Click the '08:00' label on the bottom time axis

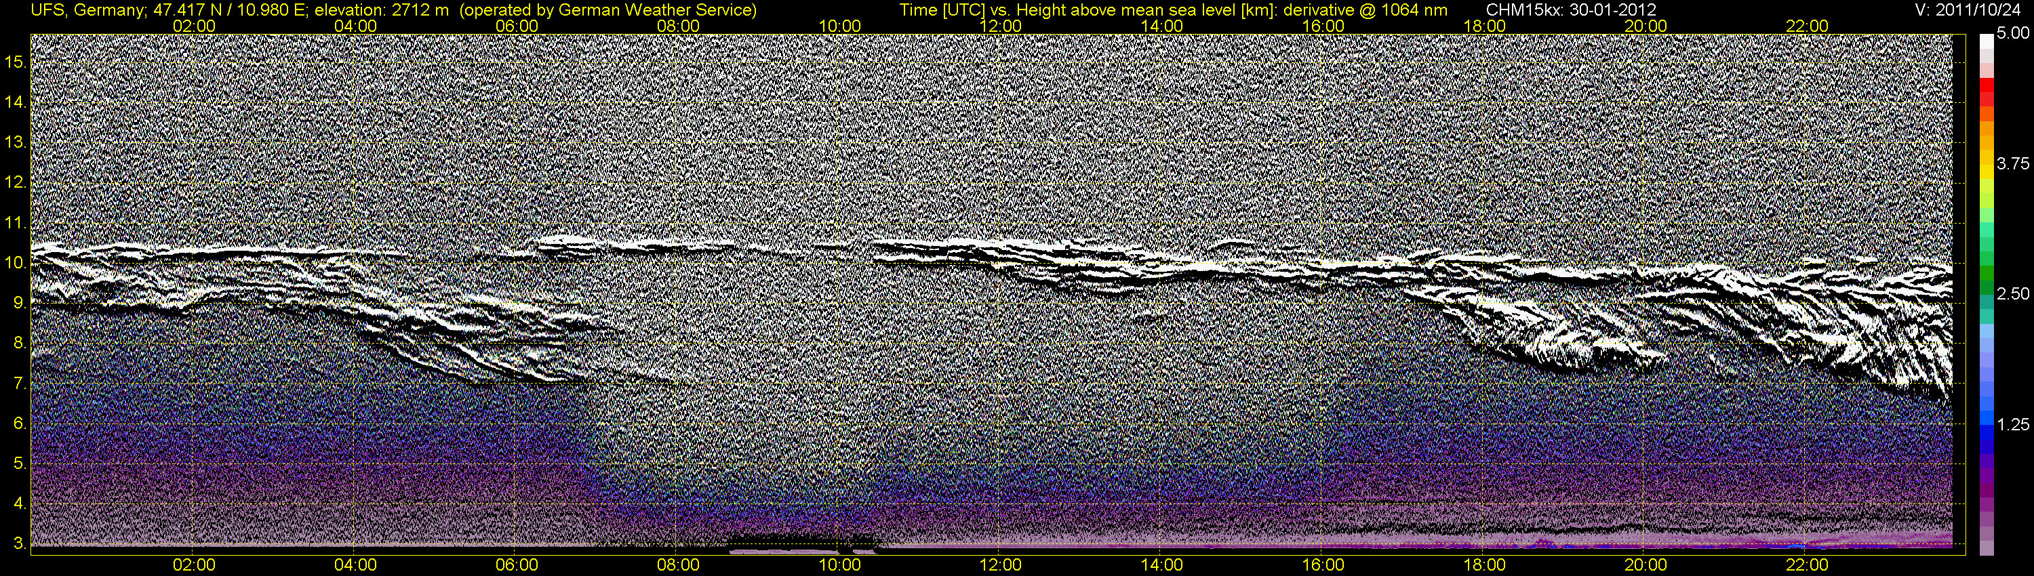coord(678,565)
